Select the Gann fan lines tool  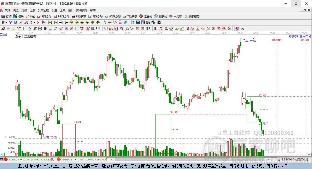coord(111,29)
